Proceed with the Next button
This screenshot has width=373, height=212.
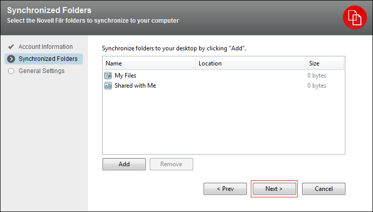[x=274, y=189]
